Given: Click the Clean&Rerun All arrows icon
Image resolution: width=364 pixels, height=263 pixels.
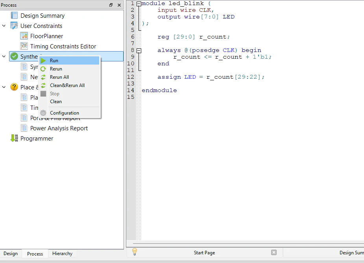Looking at the screenshot, I should point(43,85).
